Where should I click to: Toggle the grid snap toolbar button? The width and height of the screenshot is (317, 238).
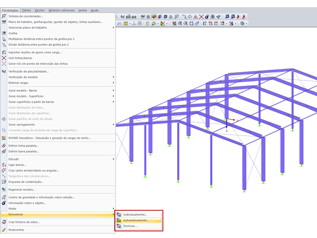[148, 17]
